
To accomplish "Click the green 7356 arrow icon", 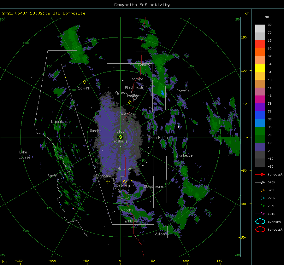I will (x=260, y=206).
